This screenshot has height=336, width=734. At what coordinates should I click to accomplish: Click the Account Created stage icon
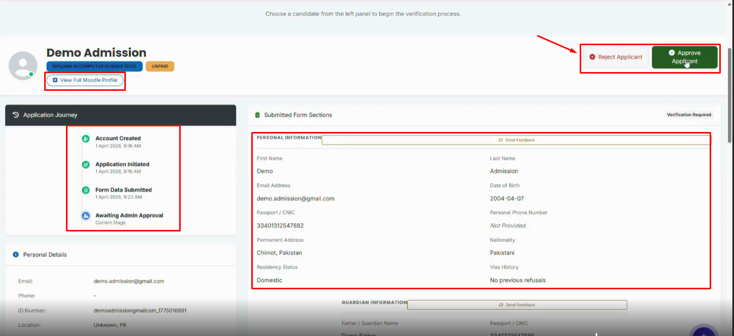(86, 138)
